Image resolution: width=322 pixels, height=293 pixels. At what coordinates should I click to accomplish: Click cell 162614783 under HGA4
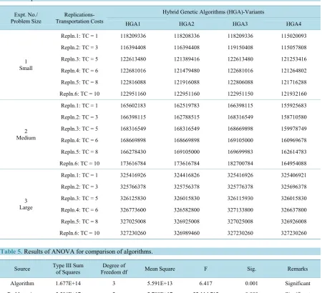[x=293, y=152]
